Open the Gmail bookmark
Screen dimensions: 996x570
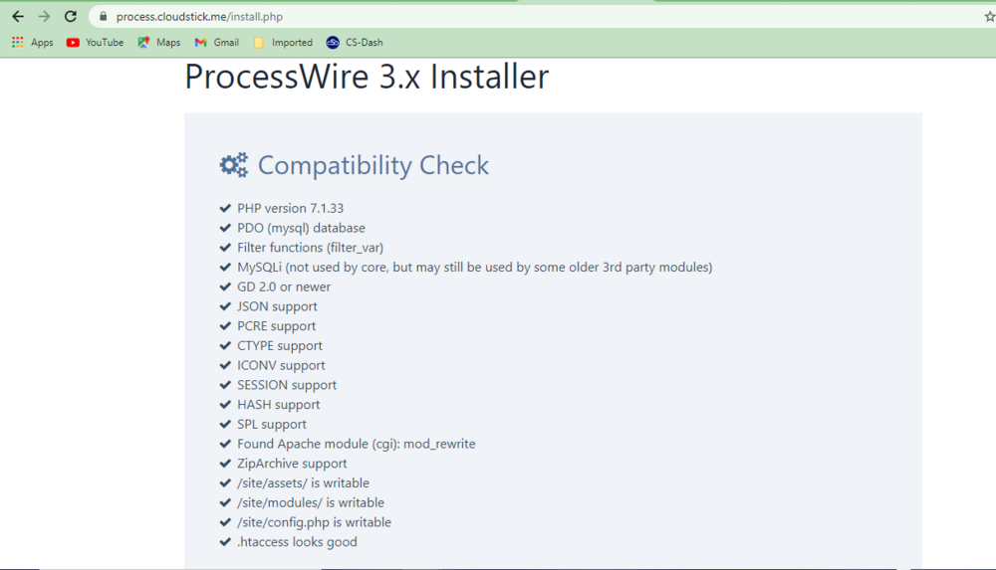click(216, 43)
